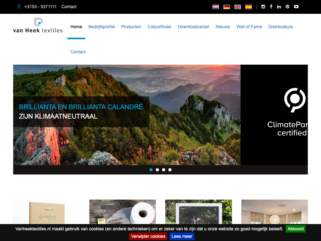
Task: Jump to the fourth carousel slide dot
Action: pos(170,170)
